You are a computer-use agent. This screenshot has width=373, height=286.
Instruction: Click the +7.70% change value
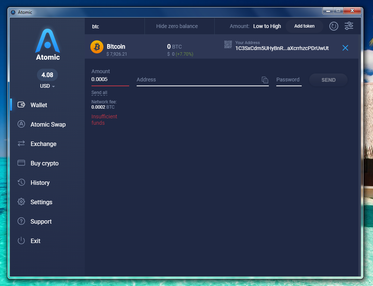tap(184, 54)
